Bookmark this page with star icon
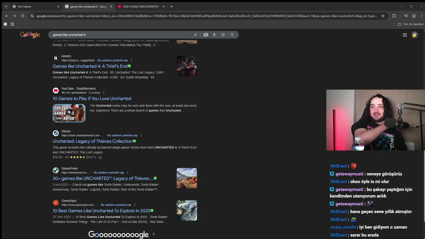This screenshot has height=239, width=425. click(383, 16)
